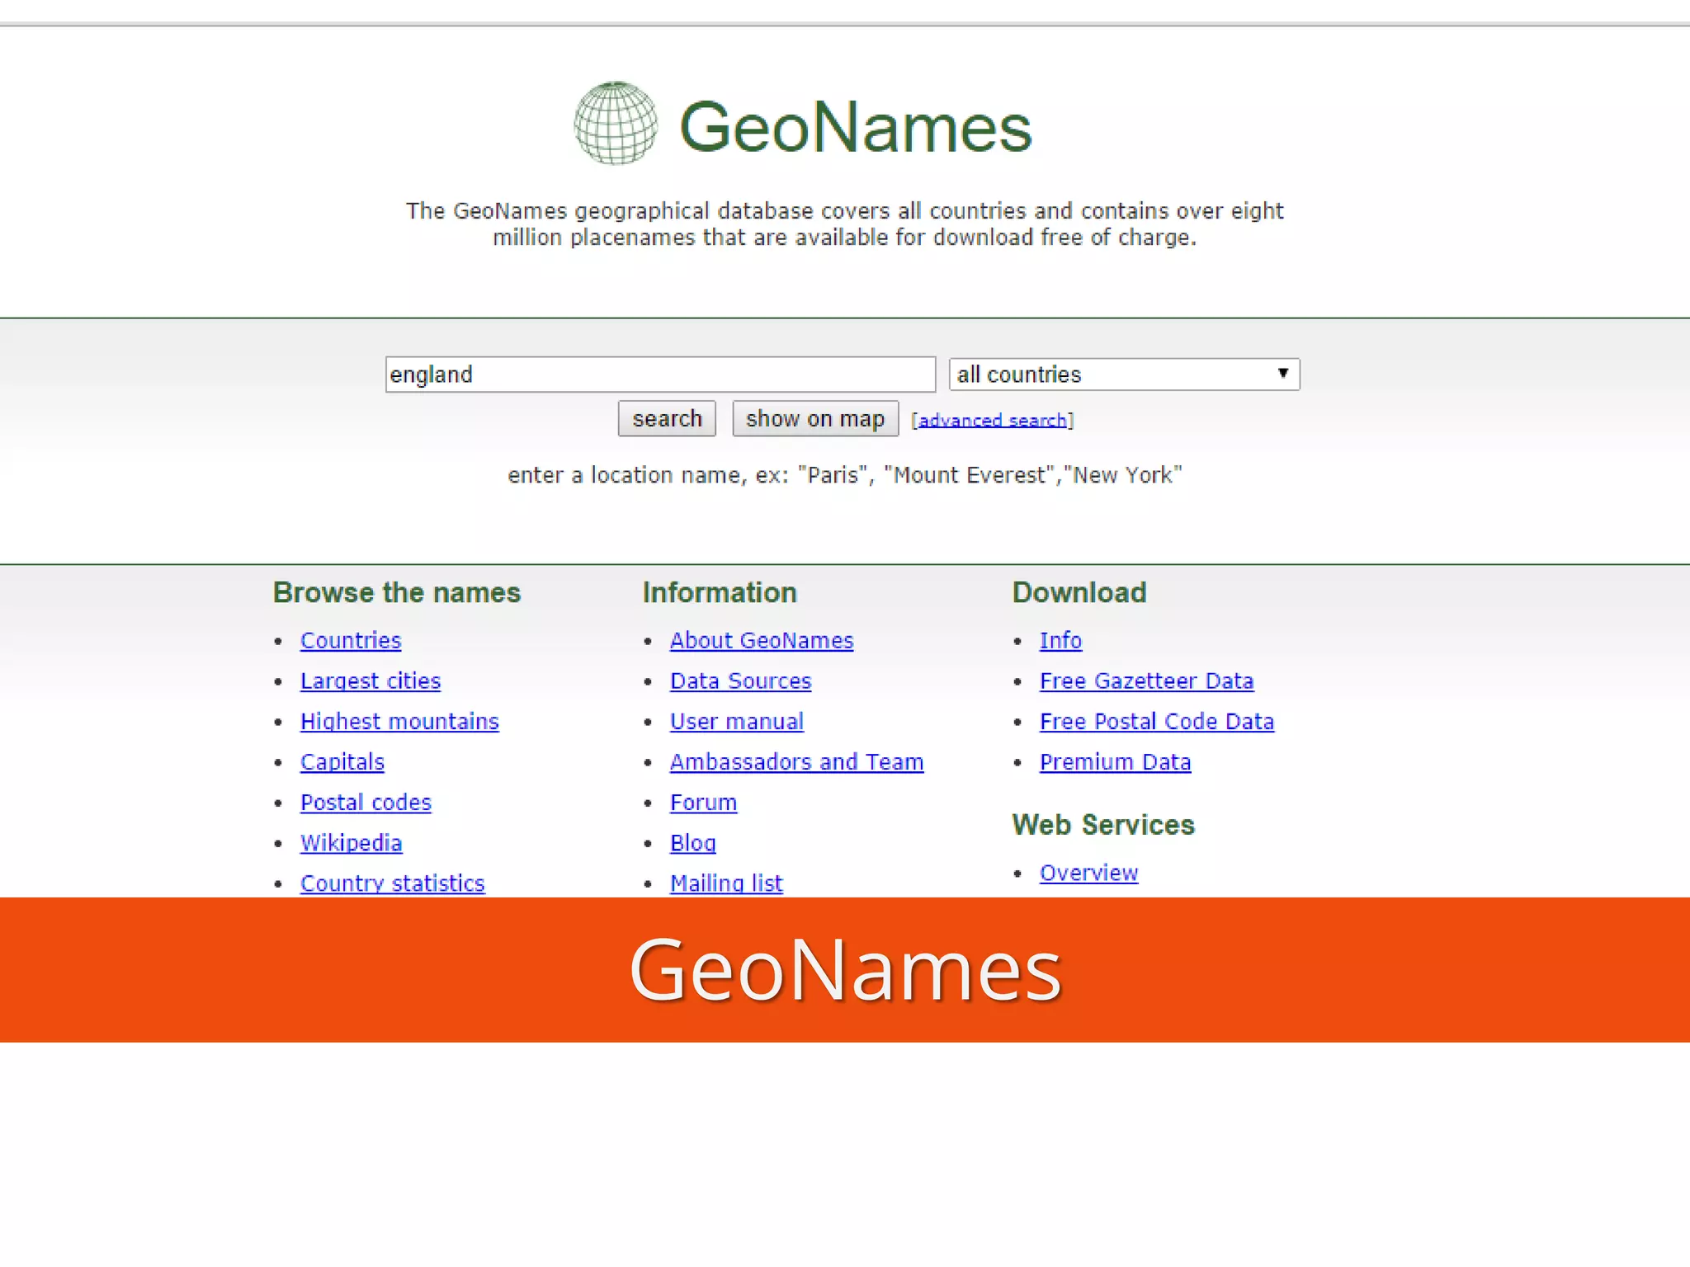The width and height of the screenshot is (1690, 1267).
Task: Click the "Browse the names" heading
Action: click(x=397, y=593)
